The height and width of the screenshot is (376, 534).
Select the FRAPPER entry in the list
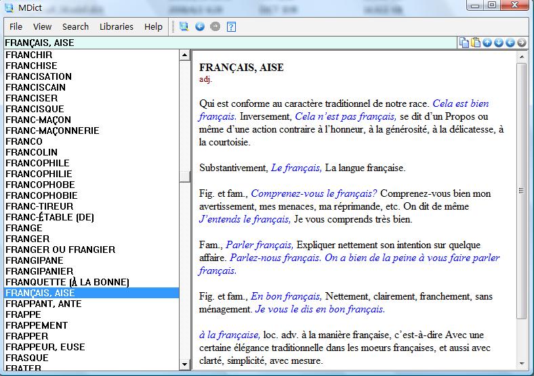pos(27,336)
